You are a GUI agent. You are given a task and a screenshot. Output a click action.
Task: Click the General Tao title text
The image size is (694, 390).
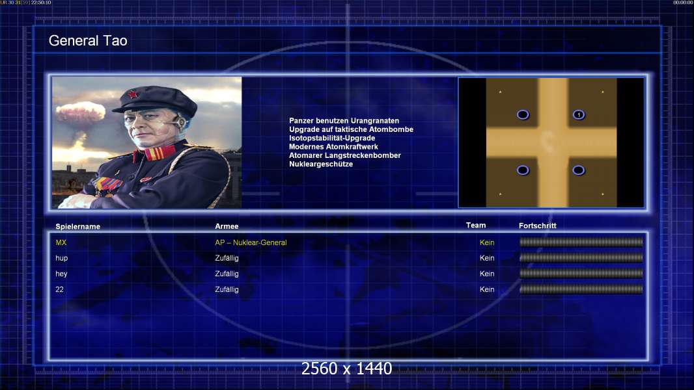point(88,41)
